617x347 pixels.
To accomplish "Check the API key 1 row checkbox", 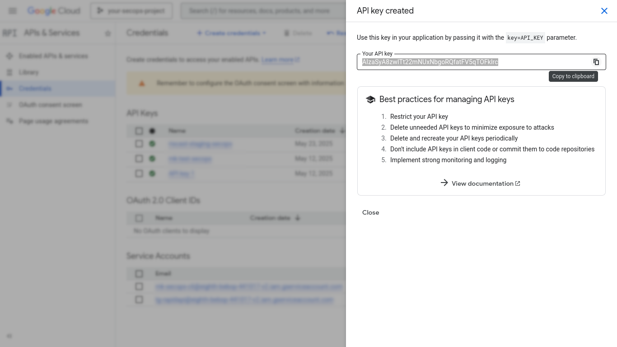I will [139, 173].
